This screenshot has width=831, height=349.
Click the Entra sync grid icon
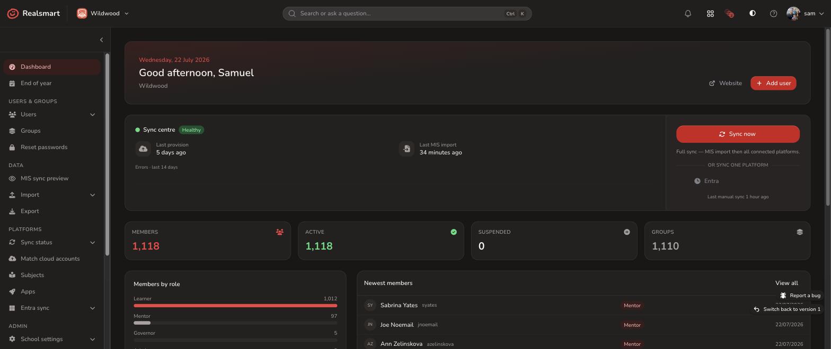pos(12,308)
